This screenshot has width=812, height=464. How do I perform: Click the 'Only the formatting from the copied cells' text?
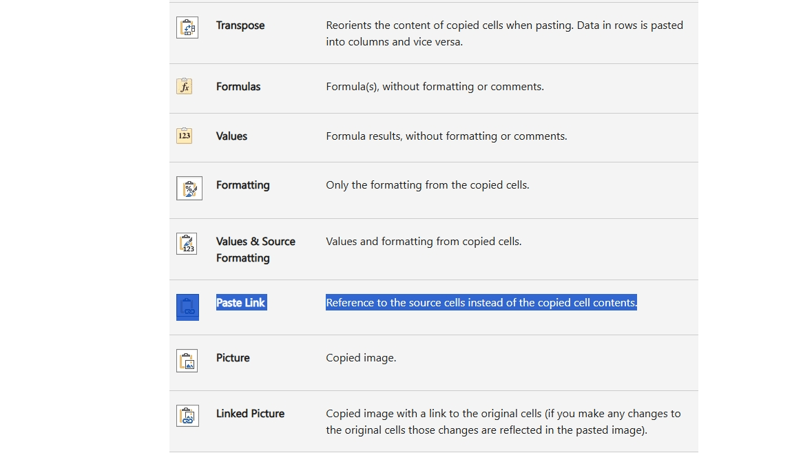pyautogui.click(x=427, y=185)
